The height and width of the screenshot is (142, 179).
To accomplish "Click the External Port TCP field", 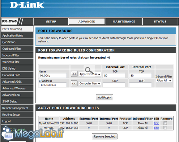I will click(114, 76).
